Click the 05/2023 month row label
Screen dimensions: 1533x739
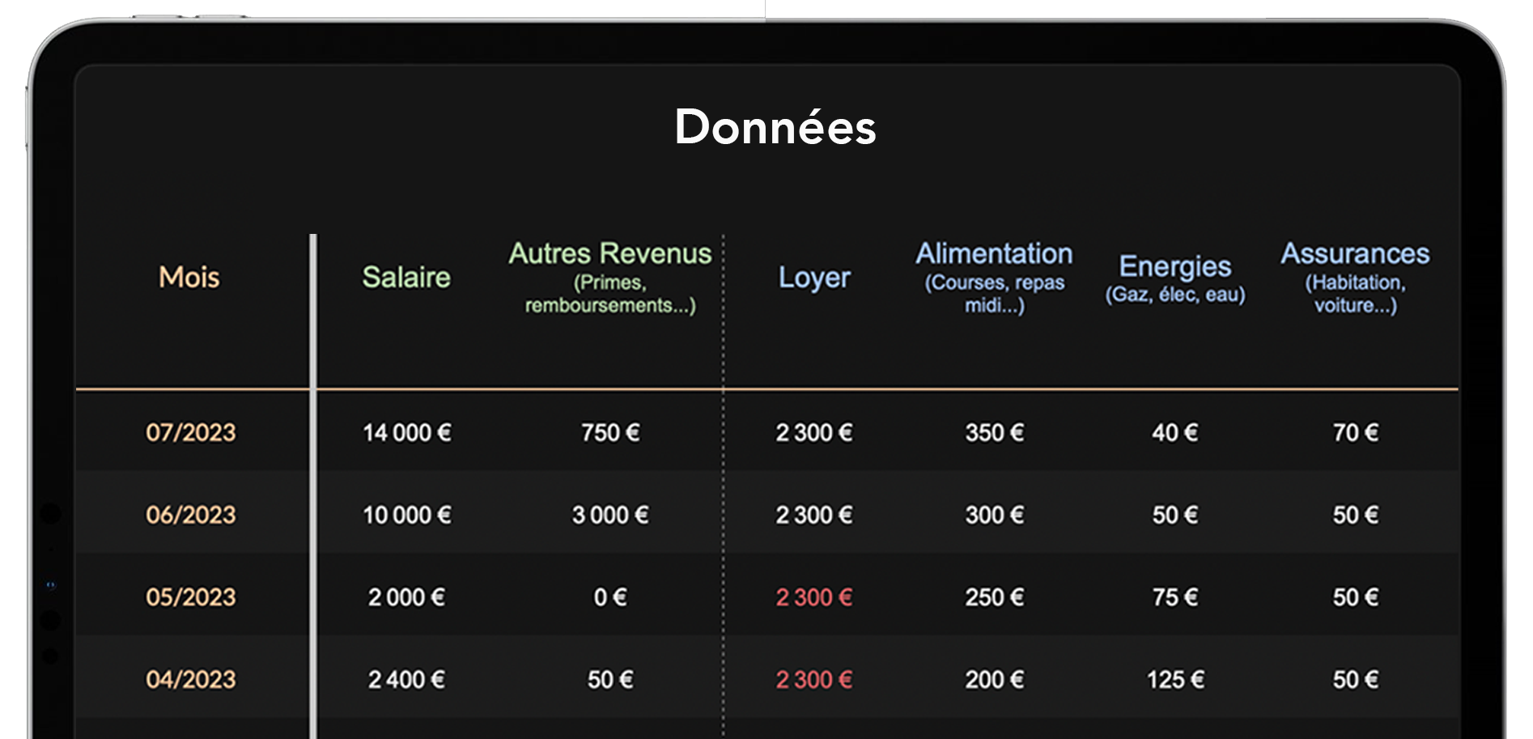(191, 597)
